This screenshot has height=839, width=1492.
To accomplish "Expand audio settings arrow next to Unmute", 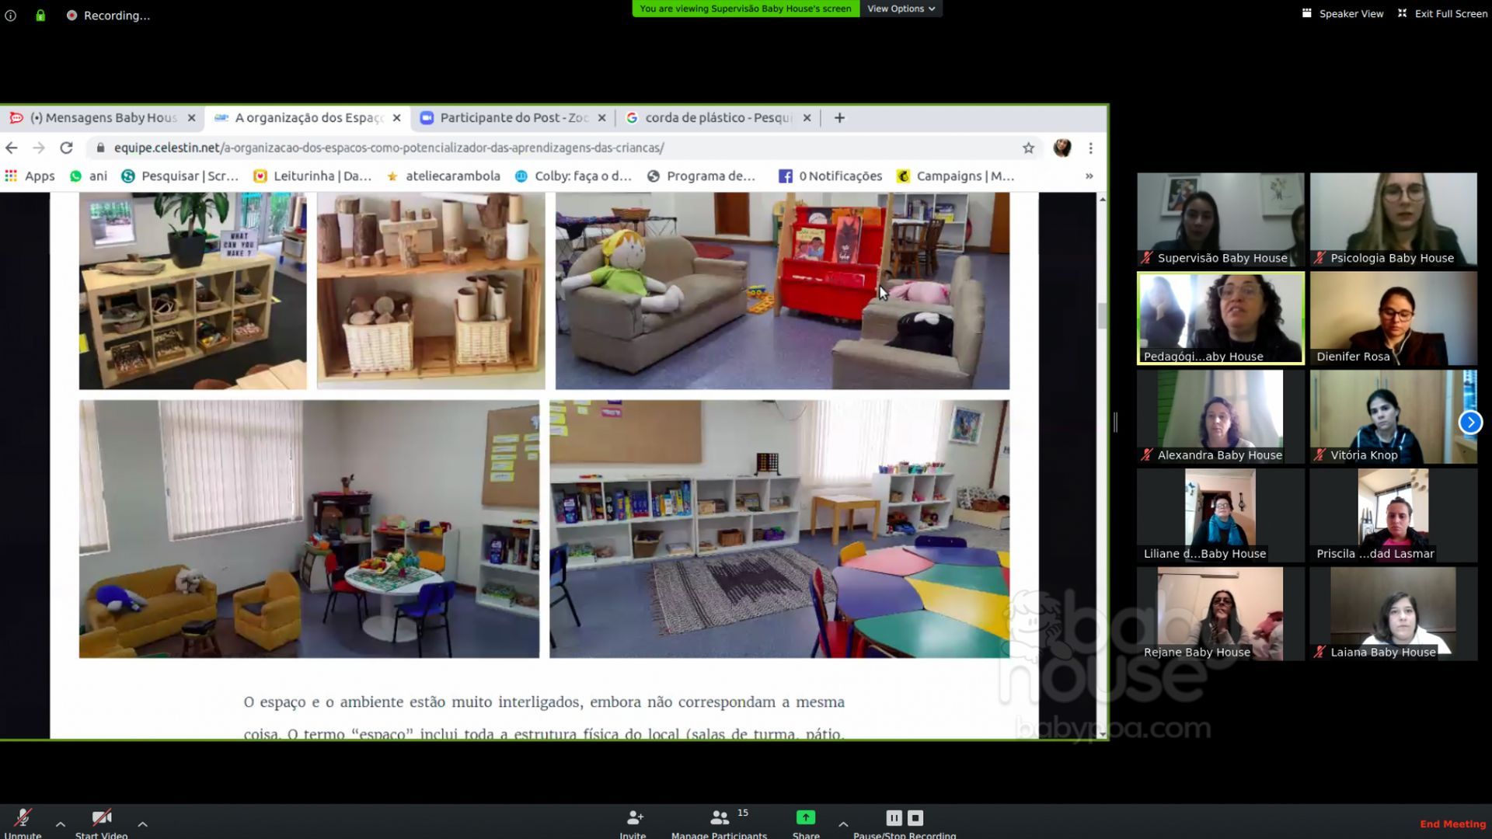I will 61,824.
